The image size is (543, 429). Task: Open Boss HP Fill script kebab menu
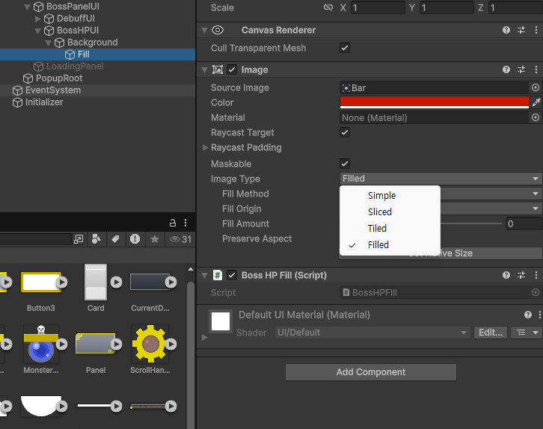[536, 275]
